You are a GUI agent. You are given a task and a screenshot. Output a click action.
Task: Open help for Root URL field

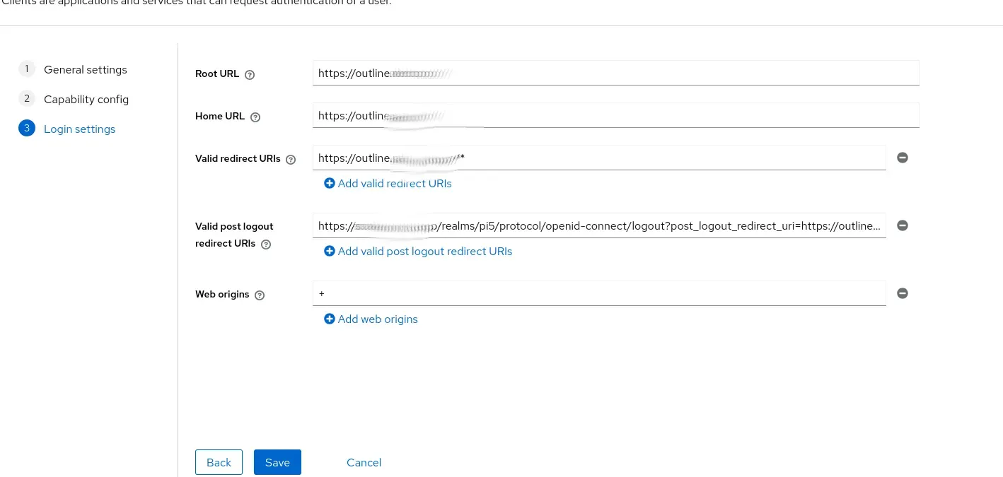(x=250, y=74)
